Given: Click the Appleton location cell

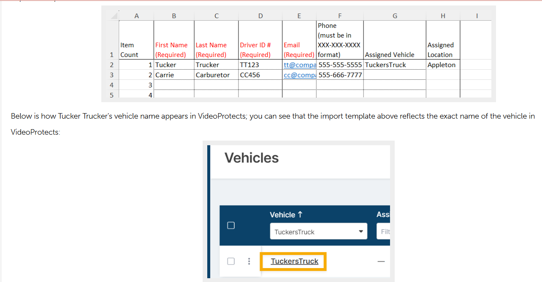Looking at the screenshot, I should point(443,65).
